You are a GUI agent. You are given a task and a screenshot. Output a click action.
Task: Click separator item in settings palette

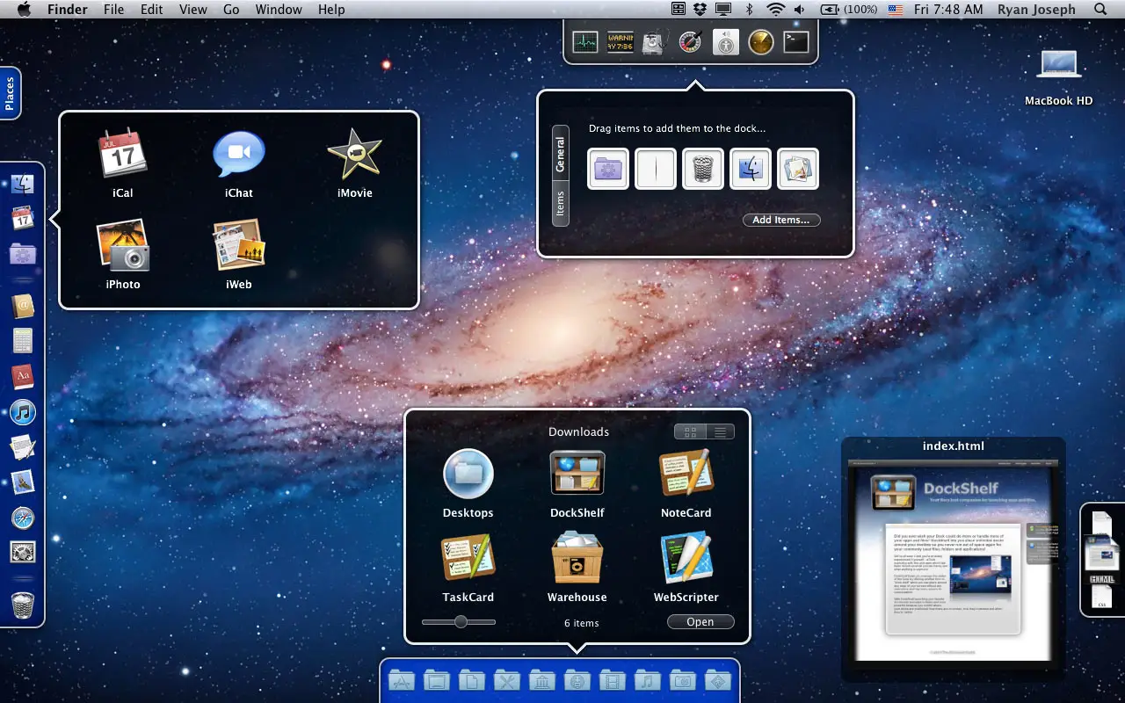click(x=656, y=168)
